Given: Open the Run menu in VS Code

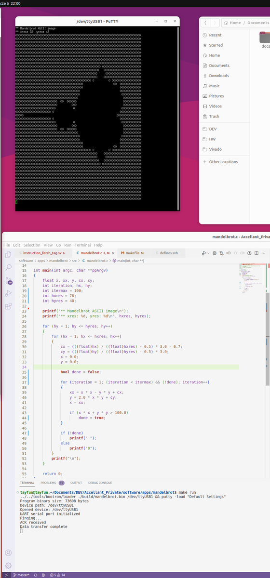Looking at the screenshot, I should tap(67, 245).
